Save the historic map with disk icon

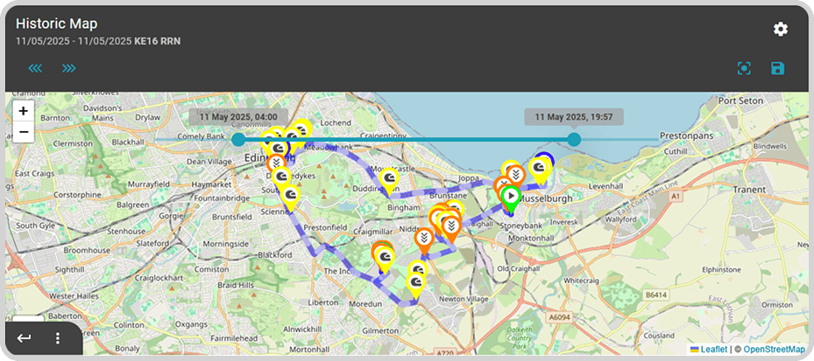pyautogui.click(x=777, y=68)
